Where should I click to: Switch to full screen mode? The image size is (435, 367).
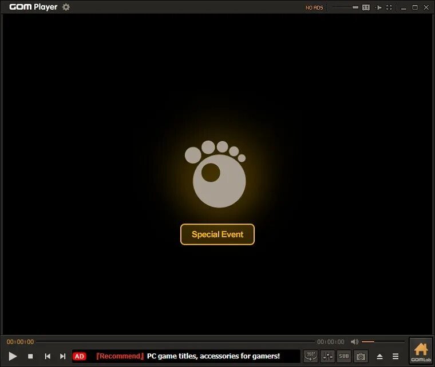(389, 7)
